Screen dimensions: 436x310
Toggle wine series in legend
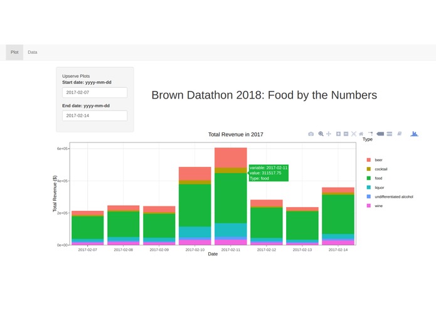375,206
